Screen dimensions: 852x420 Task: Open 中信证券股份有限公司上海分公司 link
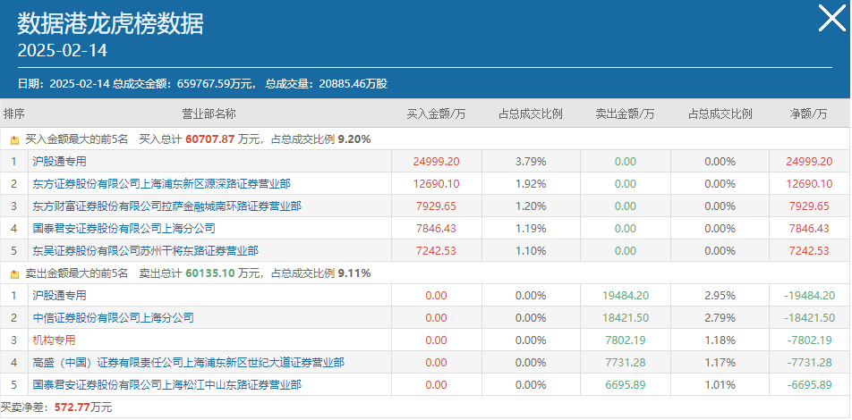113,318
